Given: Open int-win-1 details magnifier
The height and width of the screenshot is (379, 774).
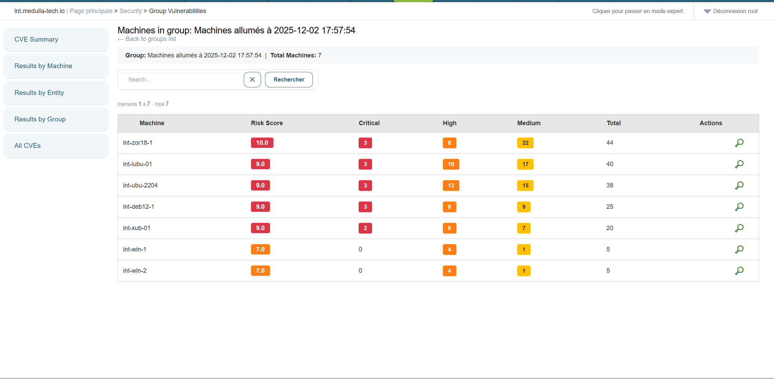Looking at the screenshot, I should point(739,249).
